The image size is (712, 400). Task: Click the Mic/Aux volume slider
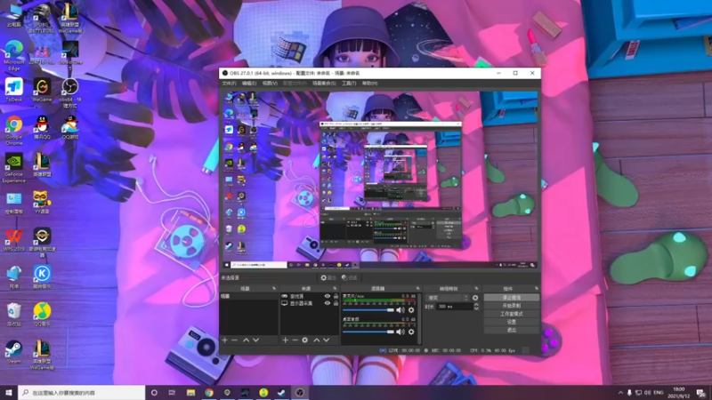[x=368, y=310]
